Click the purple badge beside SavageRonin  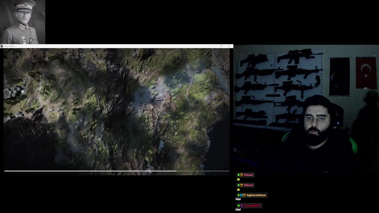pyautogui.click(x=241, y=206)
